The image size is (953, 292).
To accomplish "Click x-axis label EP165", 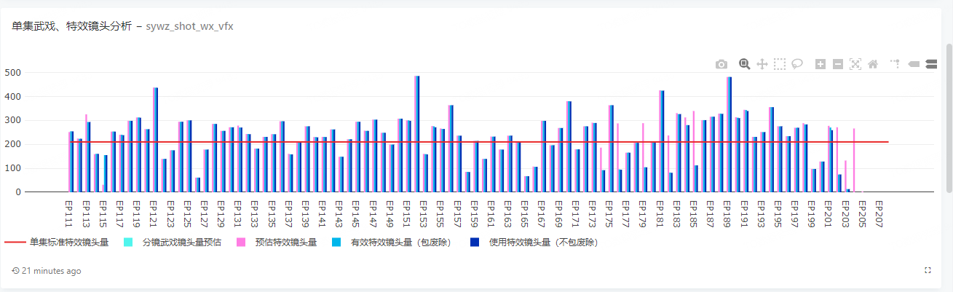I will (524, 214).
